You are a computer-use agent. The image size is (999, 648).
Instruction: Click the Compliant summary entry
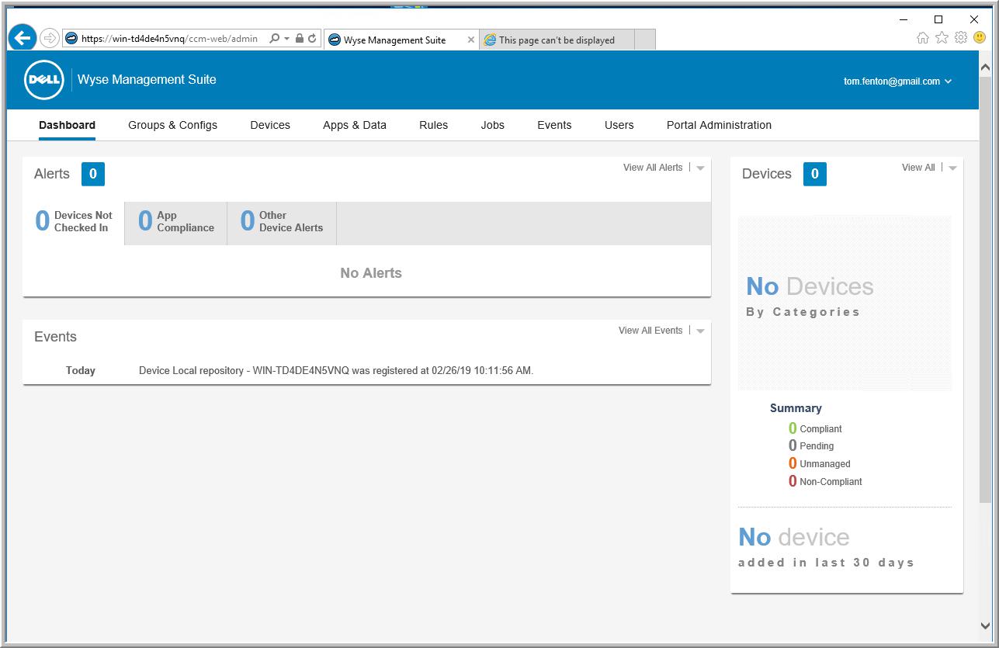pos(815,428)
